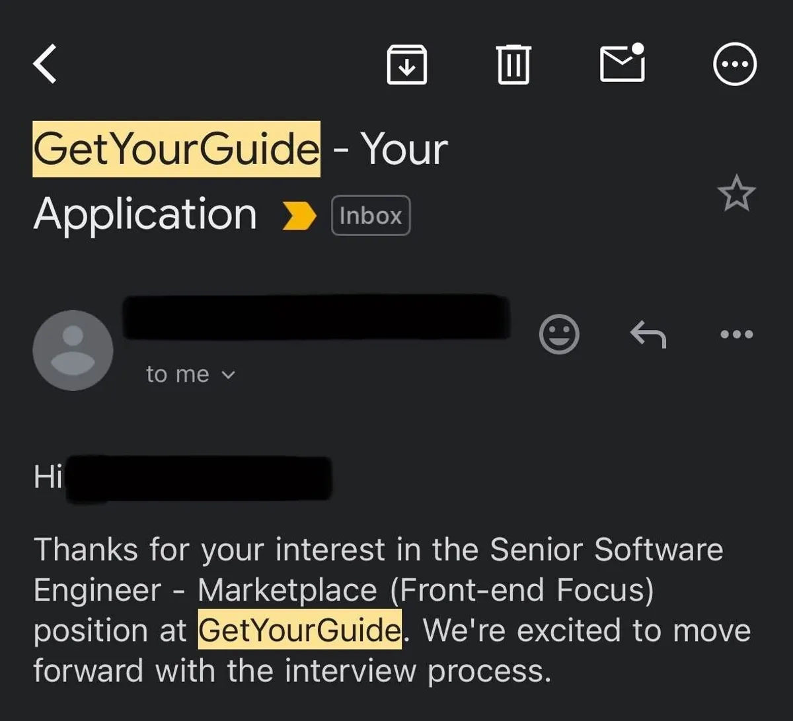Screen dimensions: 793x721
Task: Archive this email
Action: 406,64
